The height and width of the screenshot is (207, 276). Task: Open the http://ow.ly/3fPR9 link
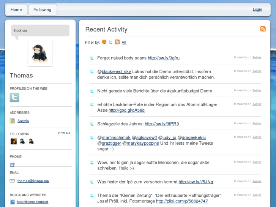click(162, 124)
